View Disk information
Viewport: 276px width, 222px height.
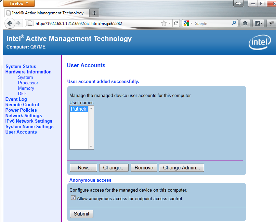tap(22, 94)
